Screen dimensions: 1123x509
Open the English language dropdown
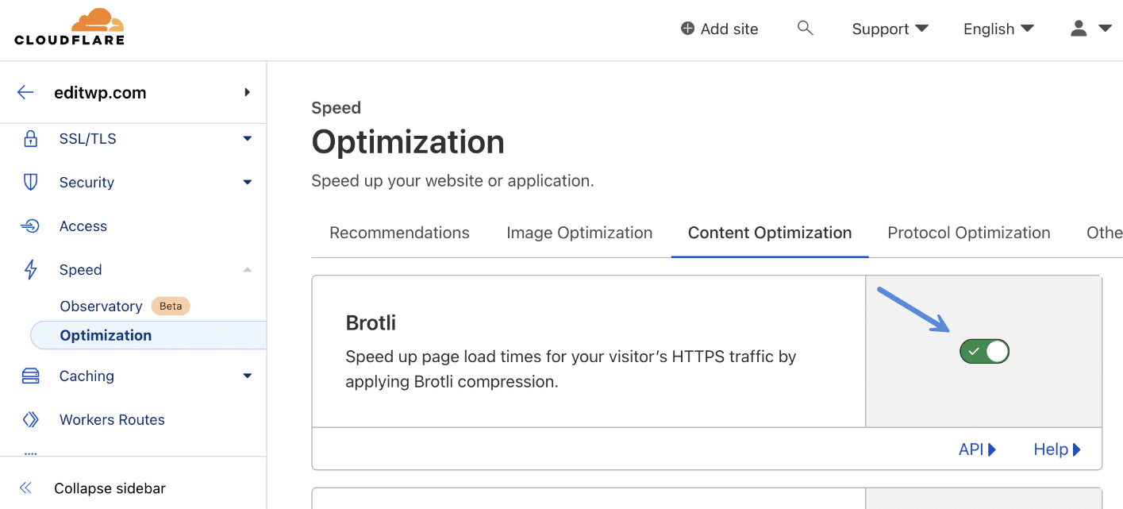[x=998, y=29]
